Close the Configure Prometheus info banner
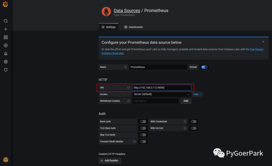The image size is (272, 166). [x=263, y=42]
